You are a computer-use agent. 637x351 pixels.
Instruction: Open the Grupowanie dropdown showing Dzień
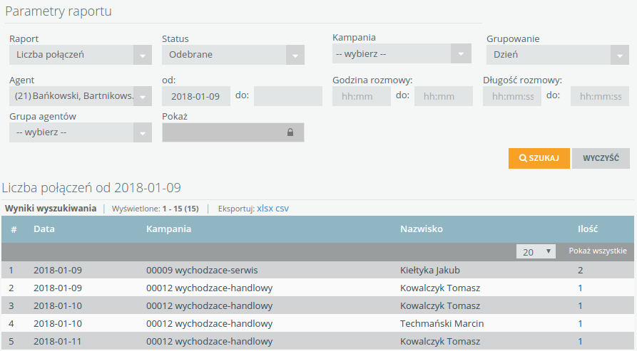[x=558, y=55]
